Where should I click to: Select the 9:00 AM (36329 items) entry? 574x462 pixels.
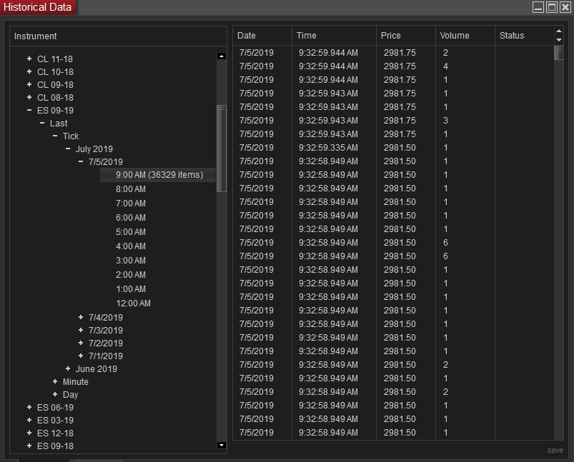coord(158,175)
